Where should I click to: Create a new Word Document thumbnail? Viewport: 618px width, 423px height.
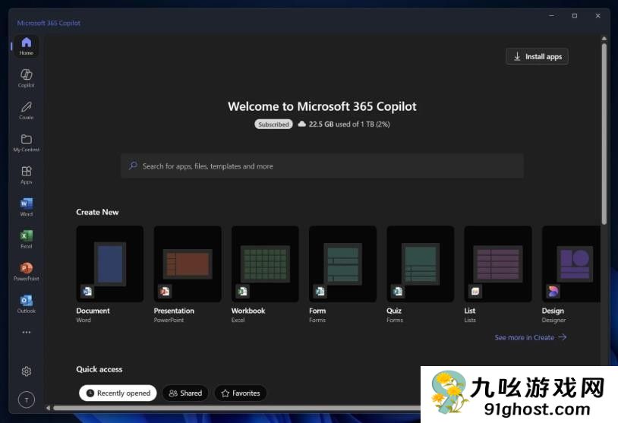(x=110, y=264)
